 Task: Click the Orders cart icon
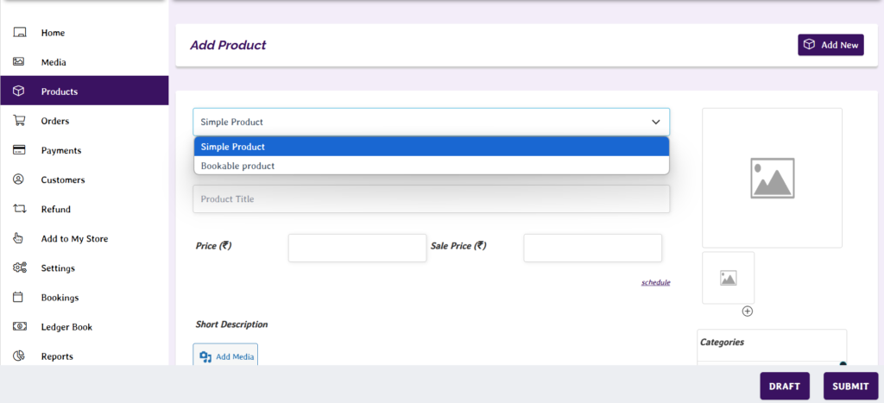tap(19, 121)
